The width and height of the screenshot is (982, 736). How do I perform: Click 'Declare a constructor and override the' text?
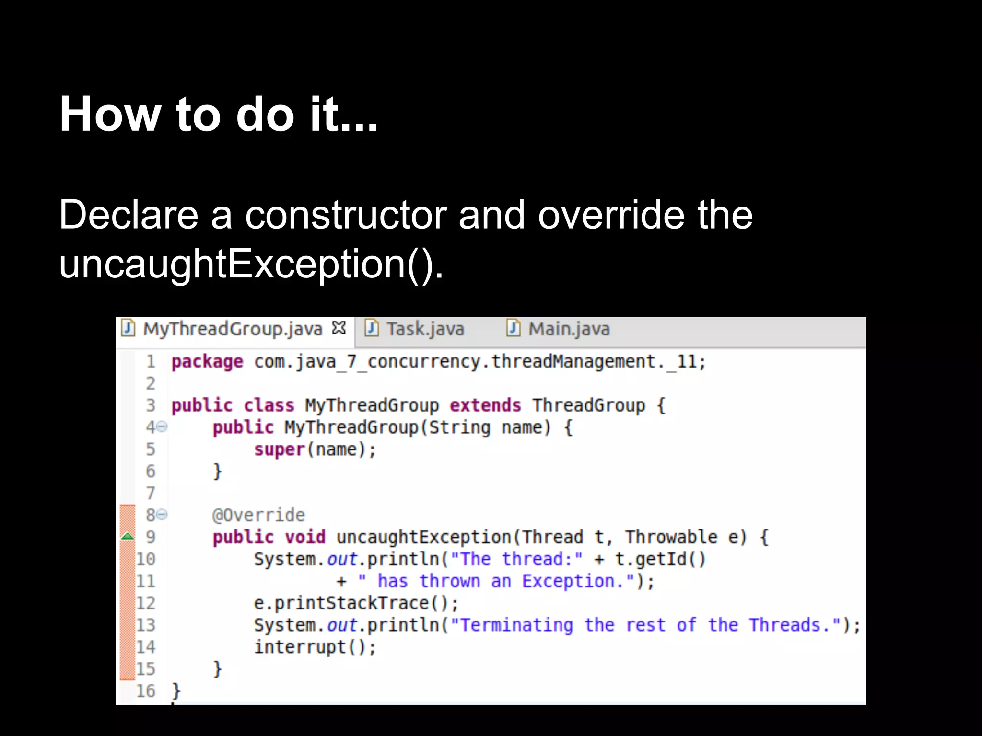tap(406, 215)
